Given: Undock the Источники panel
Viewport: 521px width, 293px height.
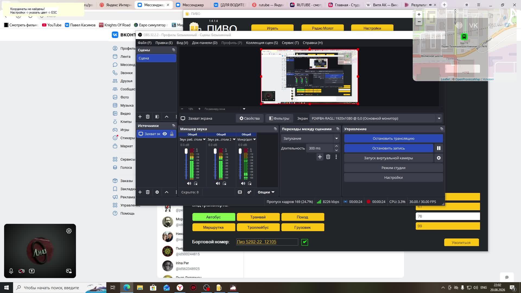Looking at the screenshot, I should click(x=174, y=126).
